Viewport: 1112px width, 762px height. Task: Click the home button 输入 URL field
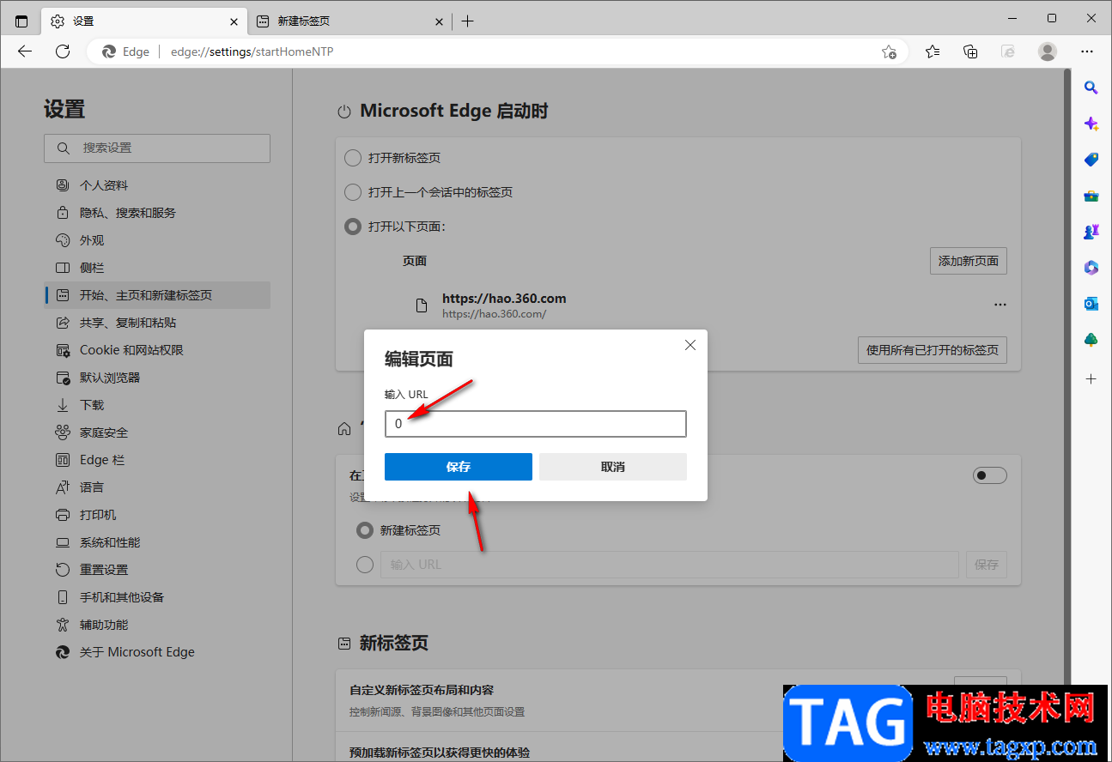coord(670,565)
